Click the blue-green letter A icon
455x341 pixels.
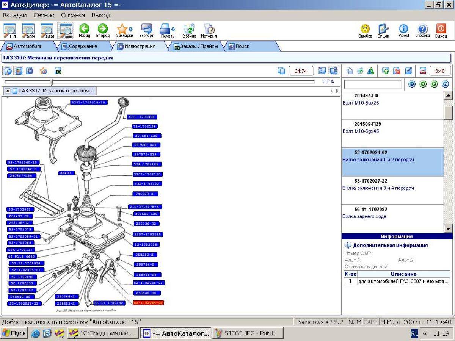click(x=371, y=71)
